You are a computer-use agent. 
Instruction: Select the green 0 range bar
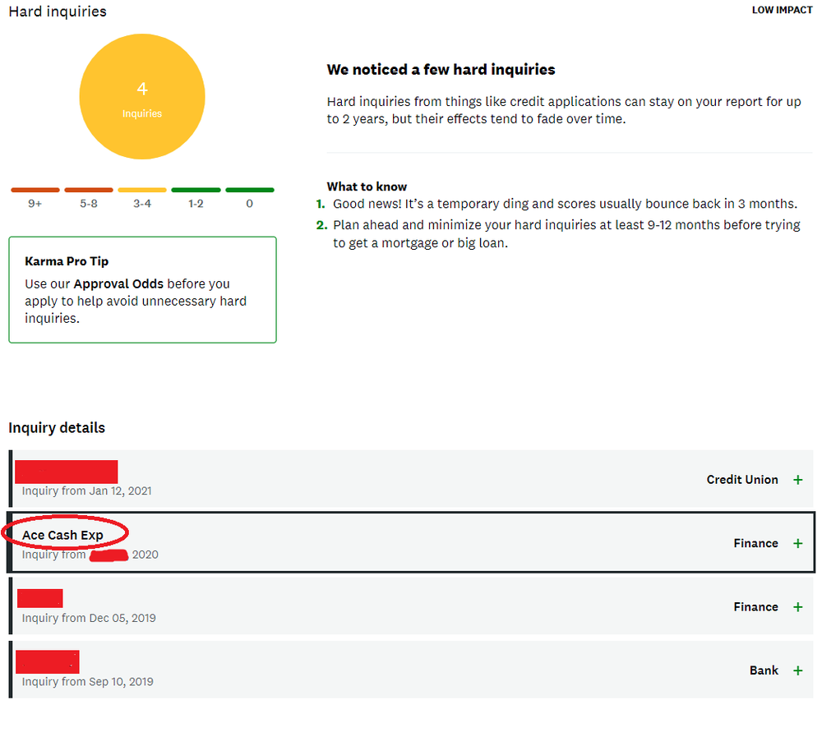[x=250, y=190]
